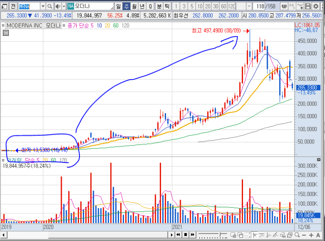Click the 거래량 volume indicator label

[14, 160]
